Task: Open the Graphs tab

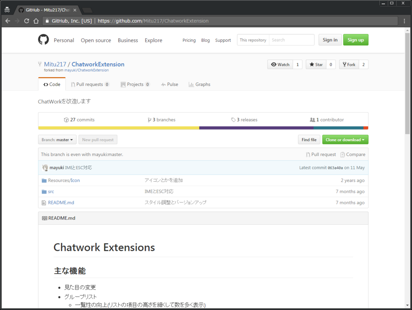Action: (200, 84)
